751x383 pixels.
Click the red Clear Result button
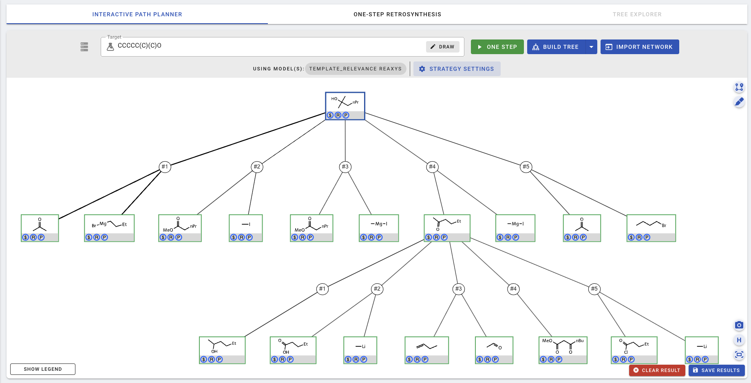pyautogui.click(x=657, y=370)
